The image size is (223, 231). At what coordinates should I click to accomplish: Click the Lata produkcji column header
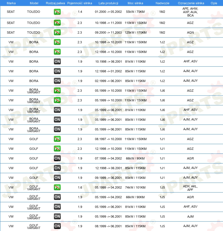pos(108,3)
